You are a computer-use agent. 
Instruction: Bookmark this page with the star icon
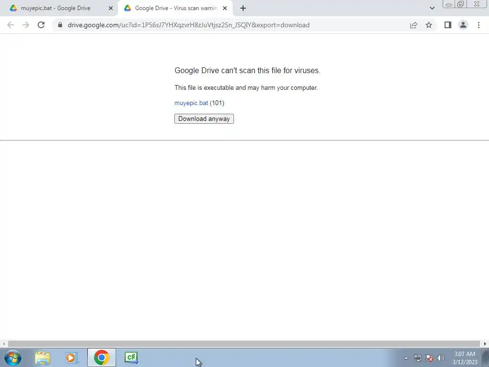429,25
